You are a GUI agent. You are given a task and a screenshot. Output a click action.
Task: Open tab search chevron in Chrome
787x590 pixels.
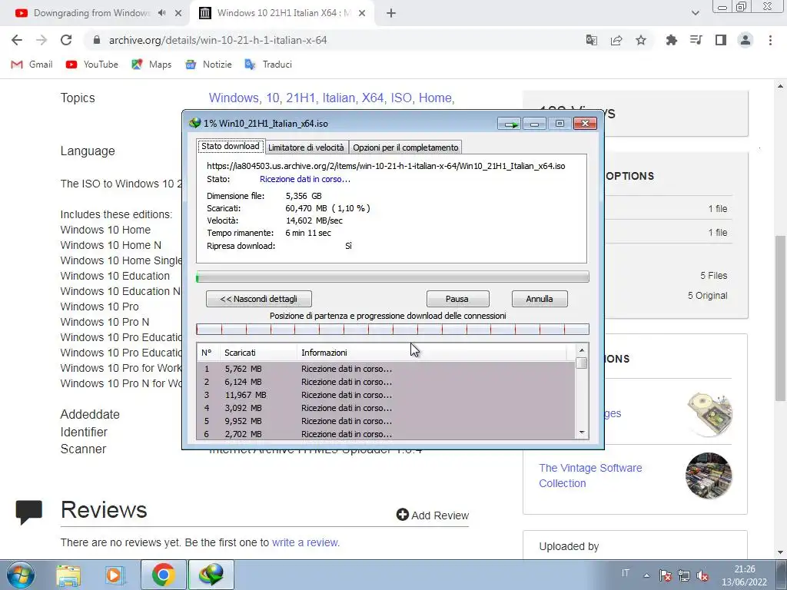point(695,13)
